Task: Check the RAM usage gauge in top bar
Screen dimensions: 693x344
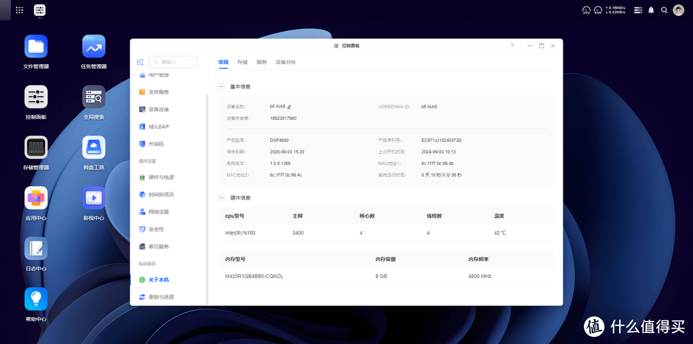Action: 598,10
